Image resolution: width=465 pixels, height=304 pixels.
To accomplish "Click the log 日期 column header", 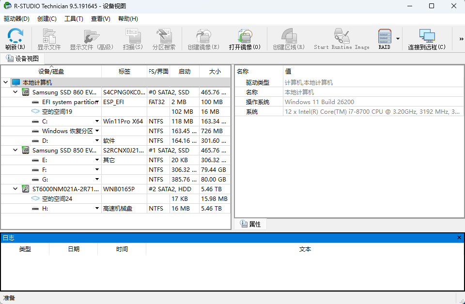I will [74, 249].
